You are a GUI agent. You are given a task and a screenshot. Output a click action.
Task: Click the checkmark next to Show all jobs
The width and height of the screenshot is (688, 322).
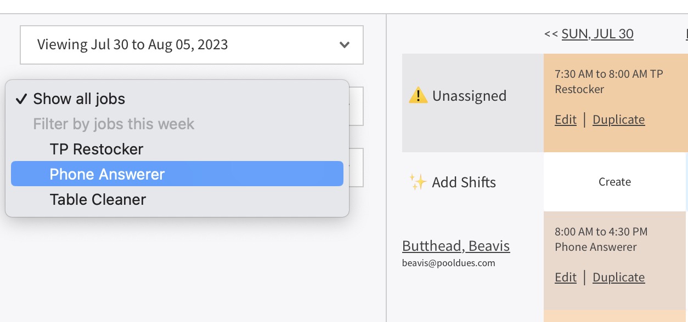pyautogui.click(x=21, y=99)
